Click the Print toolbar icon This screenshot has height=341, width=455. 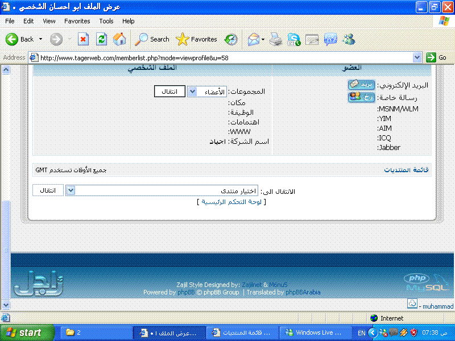coord(275,39)
